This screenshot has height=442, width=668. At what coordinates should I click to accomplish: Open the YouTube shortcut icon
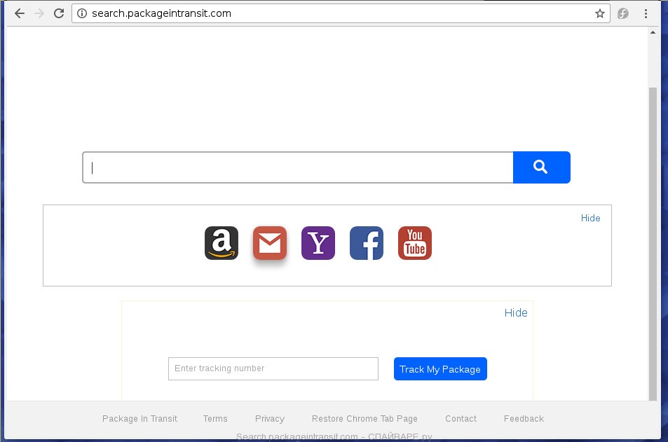tap(415, 243)
